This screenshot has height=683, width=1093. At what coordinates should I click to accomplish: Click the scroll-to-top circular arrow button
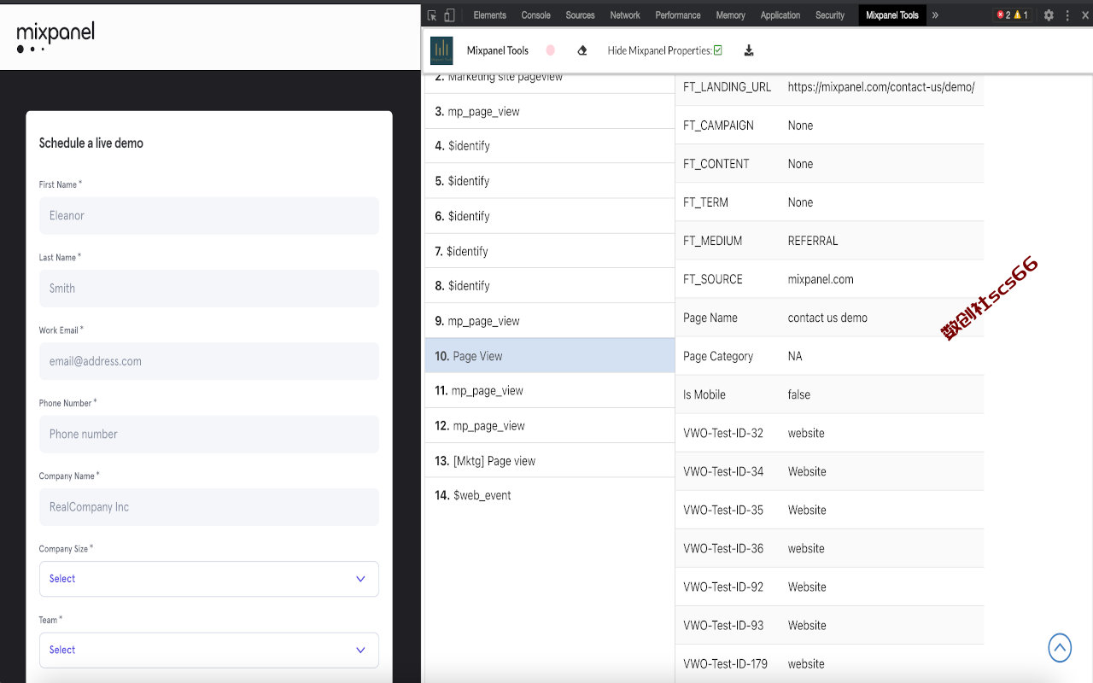[1060, 648]
